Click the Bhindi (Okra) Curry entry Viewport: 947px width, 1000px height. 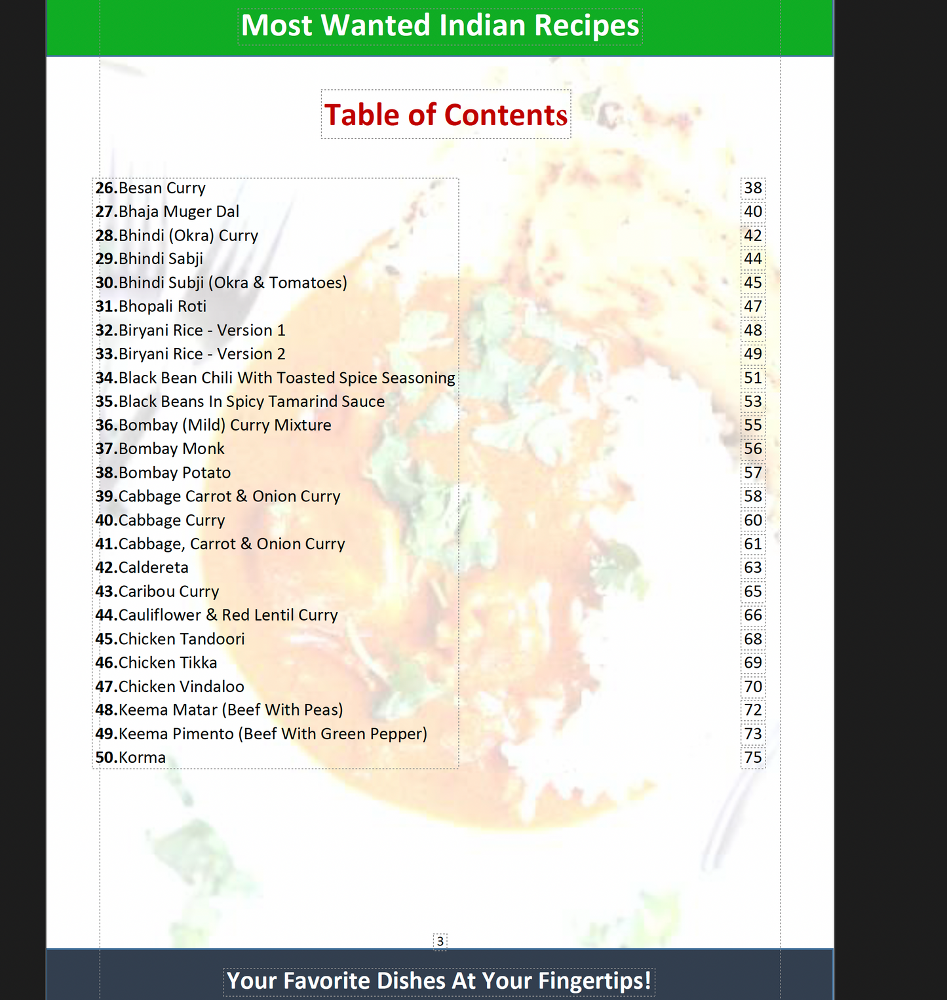coord(177,235)
